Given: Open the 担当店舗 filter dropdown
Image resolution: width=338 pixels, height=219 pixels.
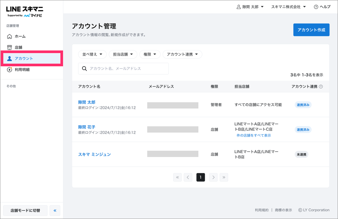Looking at the screenshot, I should pyautogui.click(x=123, y=54).
